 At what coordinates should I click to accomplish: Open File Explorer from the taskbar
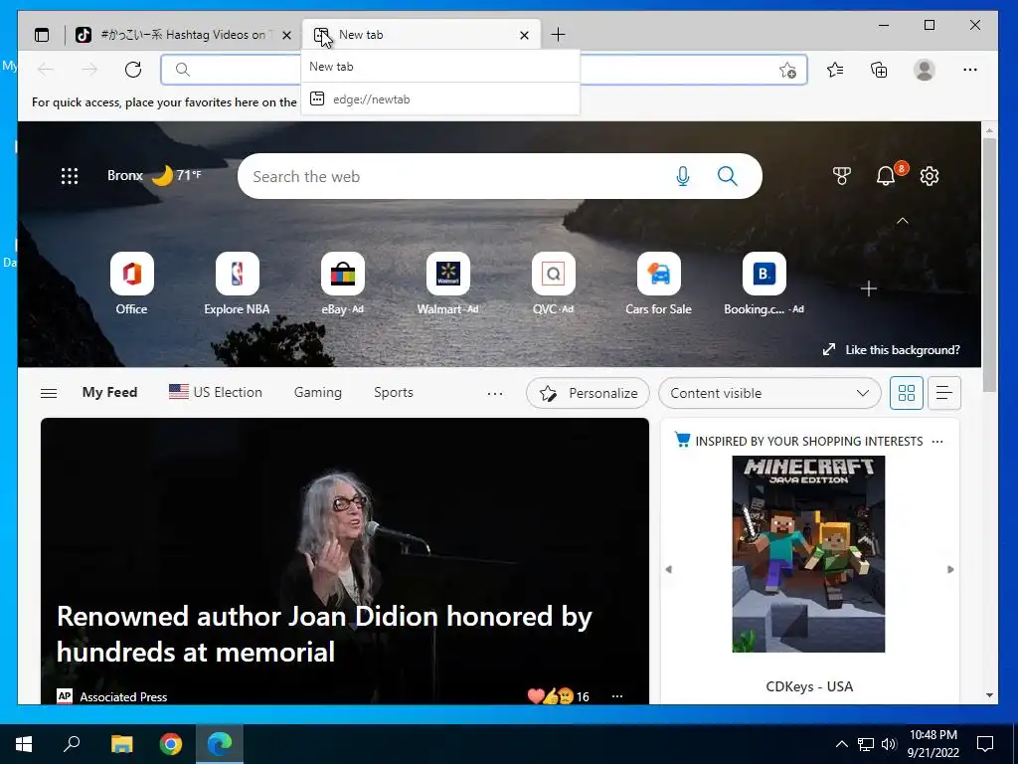click(x=121, y=744)
